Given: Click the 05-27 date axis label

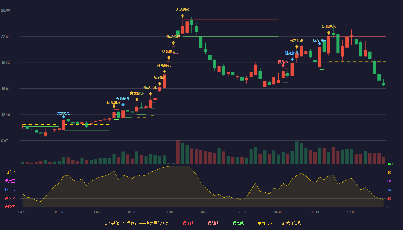Looking at the screenshot, I should (242, 212).
